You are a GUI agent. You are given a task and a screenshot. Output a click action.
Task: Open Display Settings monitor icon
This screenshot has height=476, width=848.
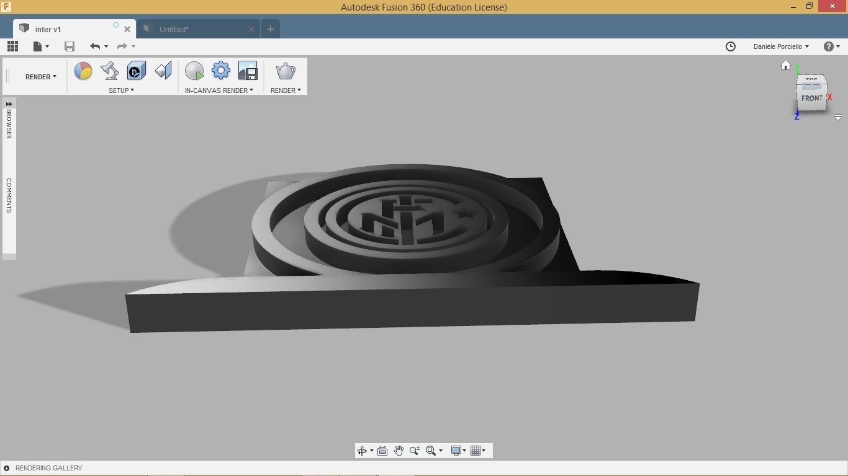456,451
